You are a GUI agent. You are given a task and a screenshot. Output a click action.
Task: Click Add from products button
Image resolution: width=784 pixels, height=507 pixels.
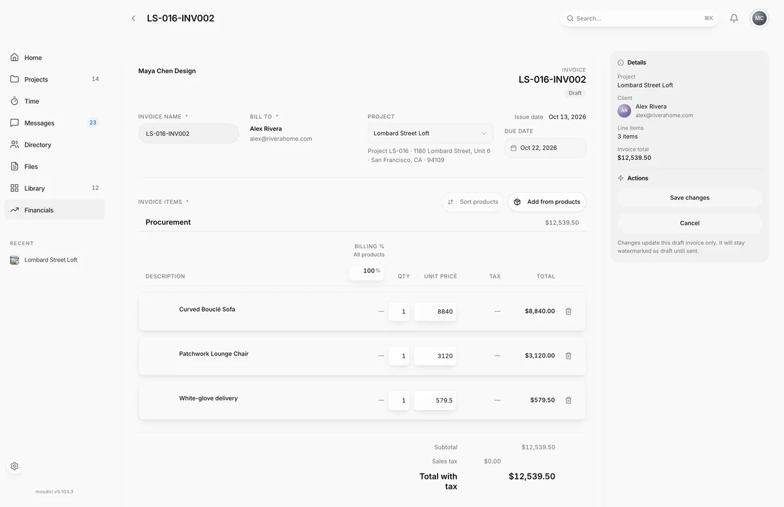tap(547, 202)
